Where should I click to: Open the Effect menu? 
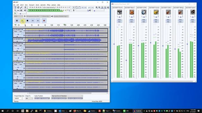[x=49, y=5]
